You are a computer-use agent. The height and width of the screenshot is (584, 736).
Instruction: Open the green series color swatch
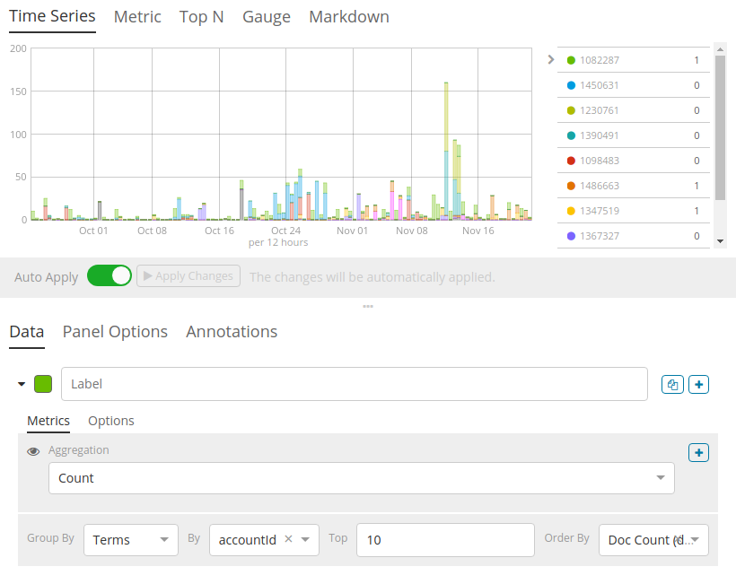43,384
